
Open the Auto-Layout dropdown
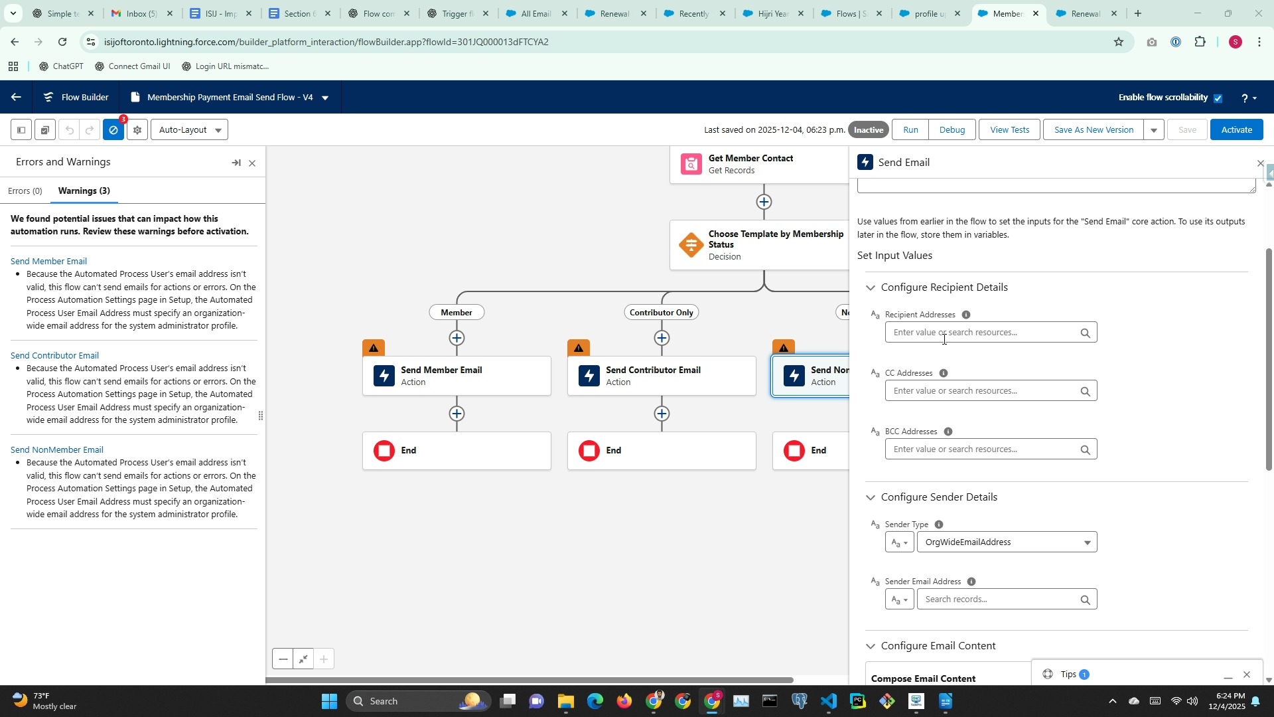[x=189, y=130]
